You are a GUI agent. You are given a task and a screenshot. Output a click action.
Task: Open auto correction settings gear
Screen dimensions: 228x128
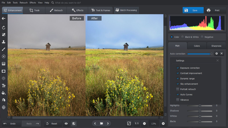(217, 53)
